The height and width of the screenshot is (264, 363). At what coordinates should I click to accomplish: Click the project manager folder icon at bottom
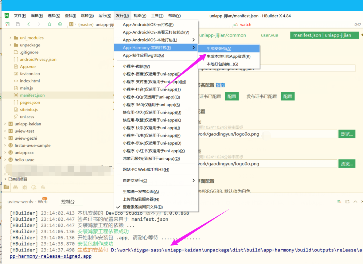pyautogui.click(x=6, y=187)
